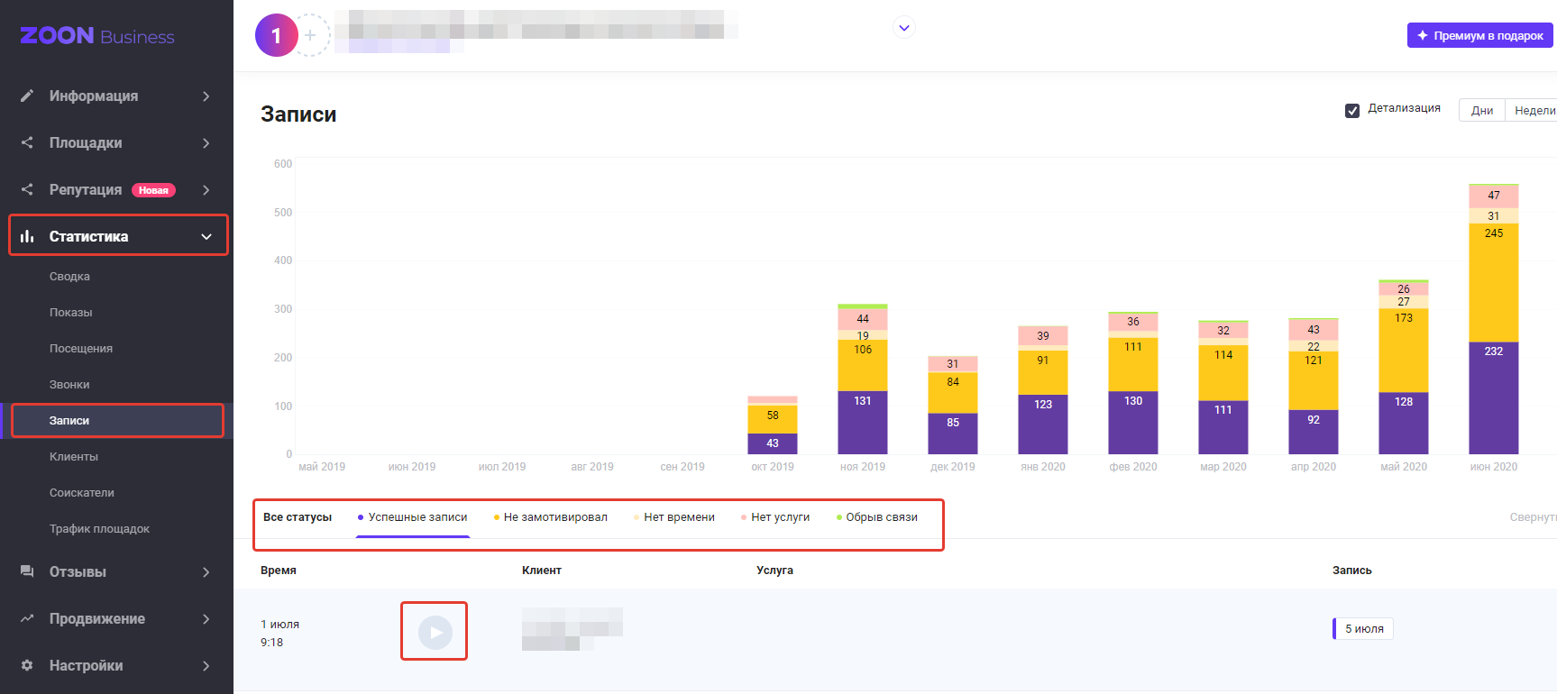Click the Новая badge on Репутация
Viewport: 1557px width, 694px height.
(153, 190)
